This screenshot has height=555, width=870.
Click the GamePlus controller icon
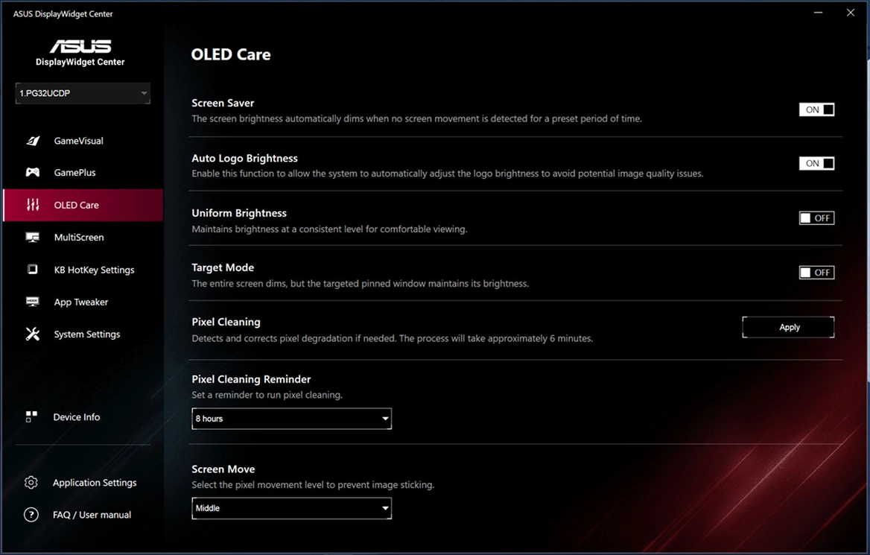pyautogui.click(x=33, y=173)
